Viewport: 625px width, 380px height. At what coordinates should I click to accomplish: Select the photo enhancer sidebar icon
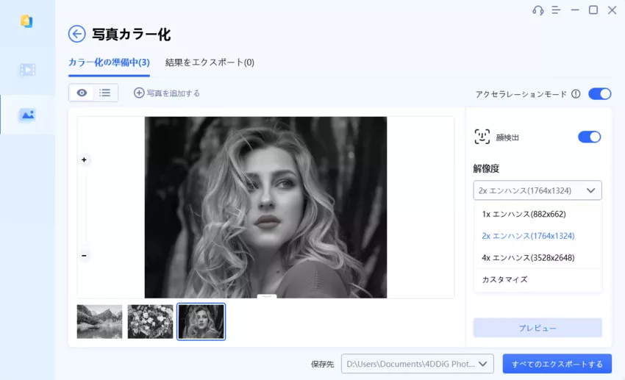pos(27,115)
